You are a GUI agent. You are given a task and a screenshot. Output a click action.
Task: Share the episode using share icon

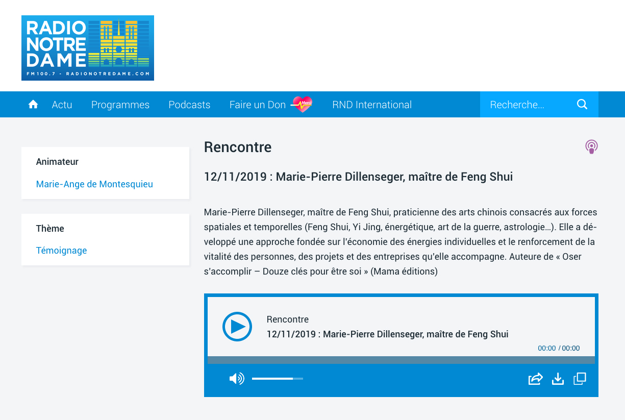pyautogui.click(x=535, y=379)
